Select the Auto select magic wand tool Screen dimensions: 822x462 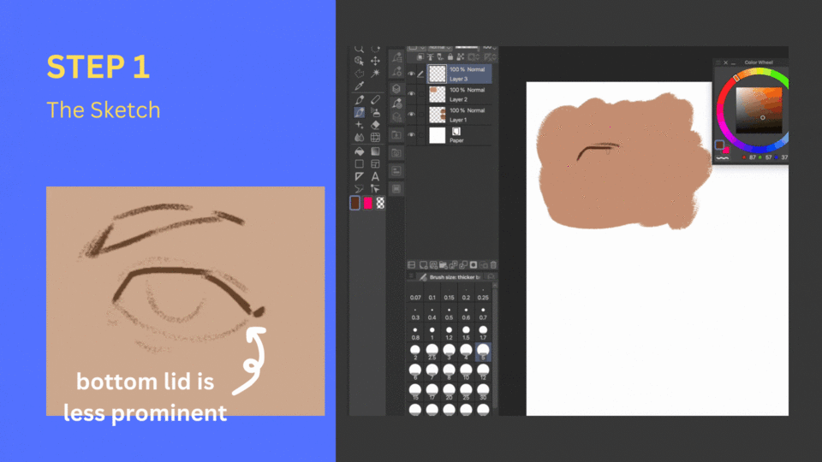[x=375, y=74]
